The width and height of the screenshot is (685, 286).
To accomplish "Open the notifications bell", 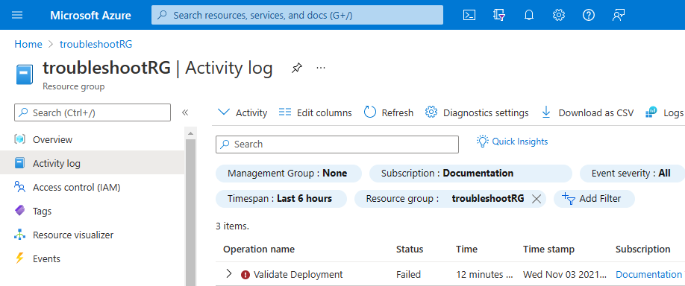I will click(x=529, y=15).
